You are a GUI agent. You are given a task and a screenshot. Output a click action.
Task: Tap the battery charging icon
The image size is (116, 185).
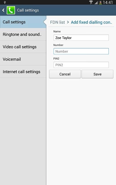coord(101,3)
